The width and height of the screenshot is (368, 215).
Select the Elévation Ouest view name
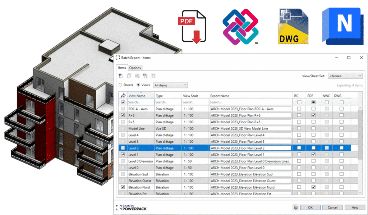140,181
